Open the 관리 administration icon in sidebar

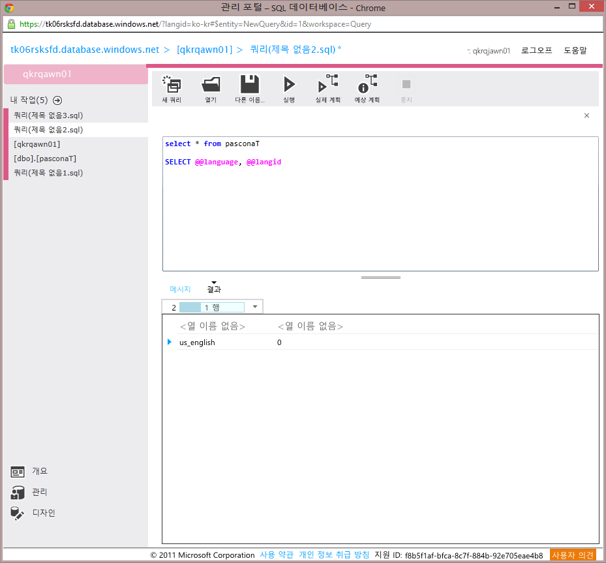[18, 493]
